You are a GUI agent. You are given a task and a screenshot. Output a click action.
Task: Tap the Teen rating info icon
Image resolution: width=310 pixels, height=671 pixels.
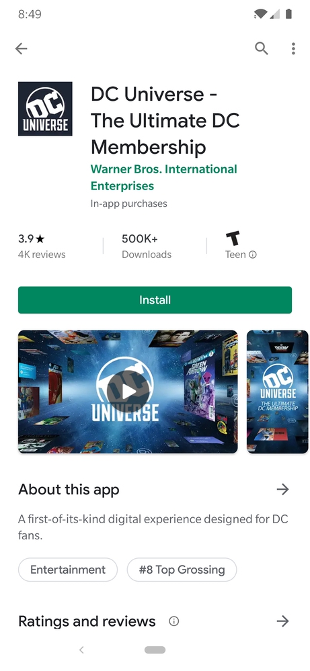pos(253,255)
